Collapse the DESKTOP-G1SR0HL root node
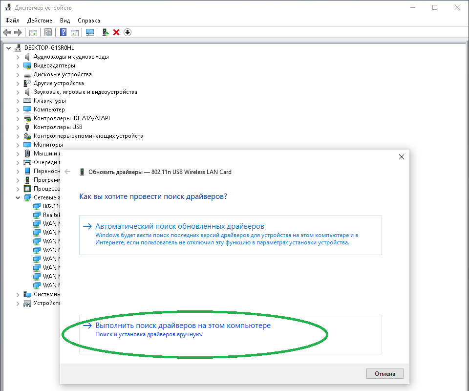 (x=8, y=48)
